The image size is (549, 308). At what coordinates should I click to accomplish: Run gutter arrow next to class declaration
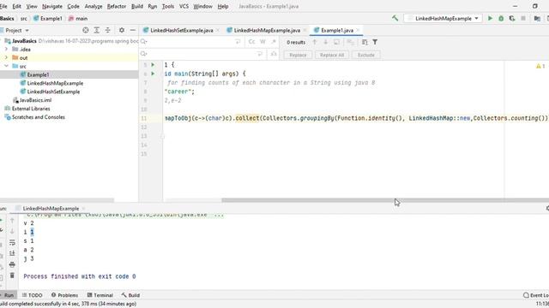[153, 65]
